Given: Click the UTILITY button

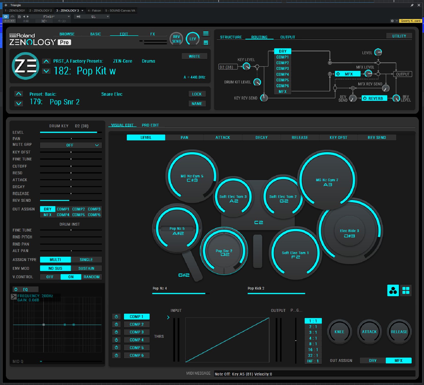Looking at the screenshot, I should tap(399, 36).
